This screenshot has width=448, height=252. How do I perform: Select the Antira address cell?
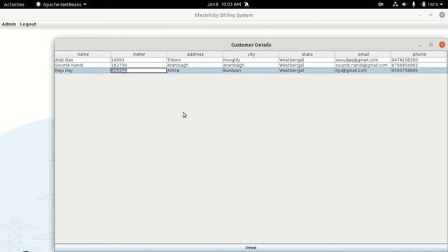[x=195, y=70]
